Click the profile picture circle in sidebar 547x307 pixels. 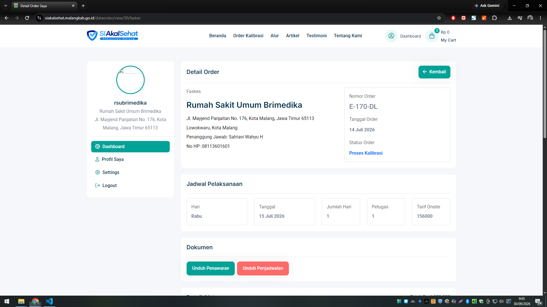click(130, 80)
